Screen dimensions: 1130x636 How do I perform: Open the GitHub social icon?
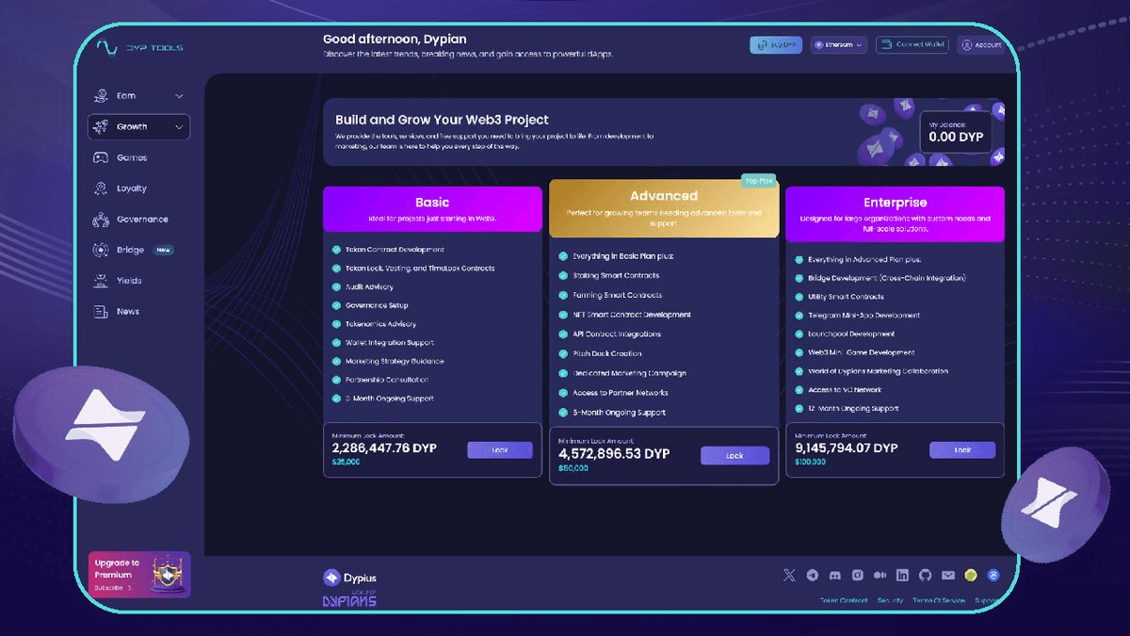(926, 575)
